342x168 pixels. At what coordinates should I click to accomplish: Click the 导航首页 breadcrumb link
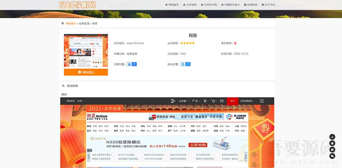[x=71, y=23]
